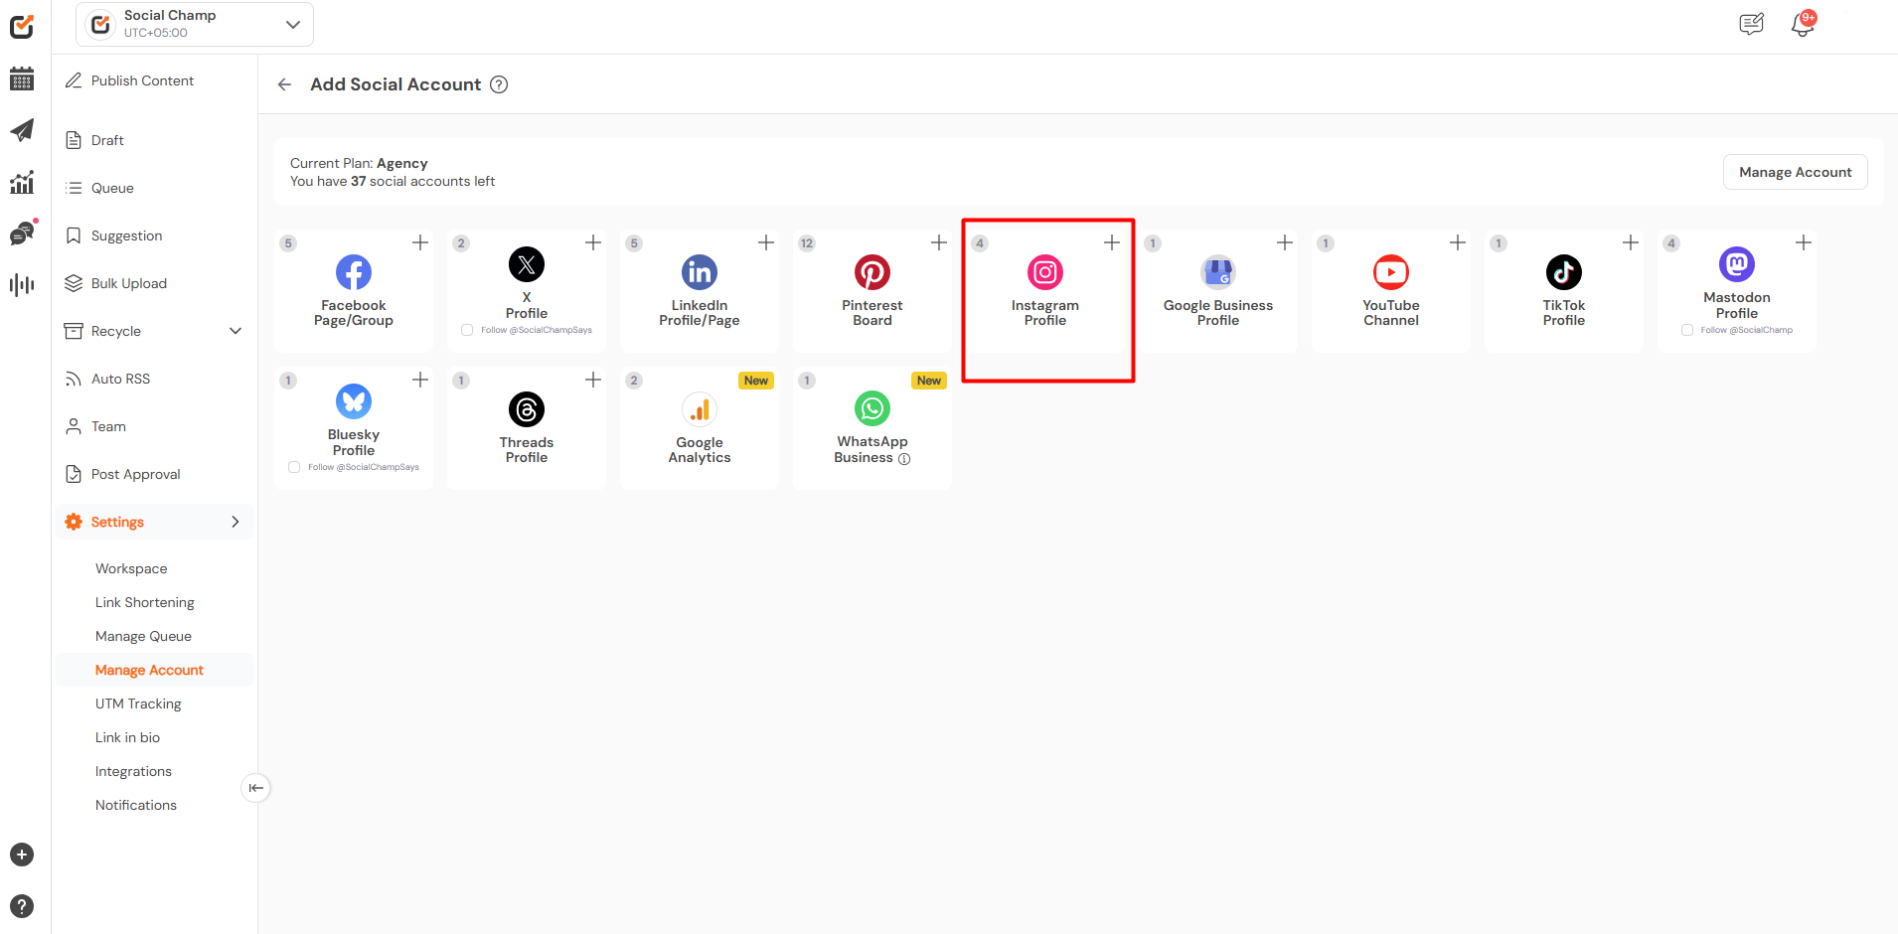Add a Facebook account with plus

click(420, 242)
